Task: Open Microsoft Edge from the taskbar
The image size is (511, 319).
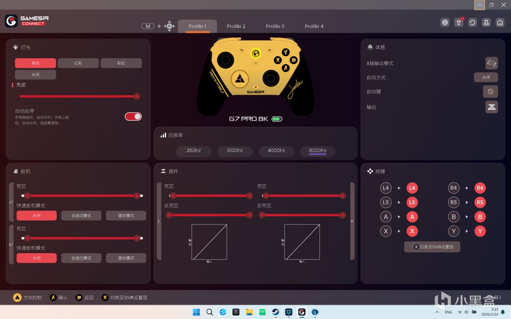Action: coord(223,312)
